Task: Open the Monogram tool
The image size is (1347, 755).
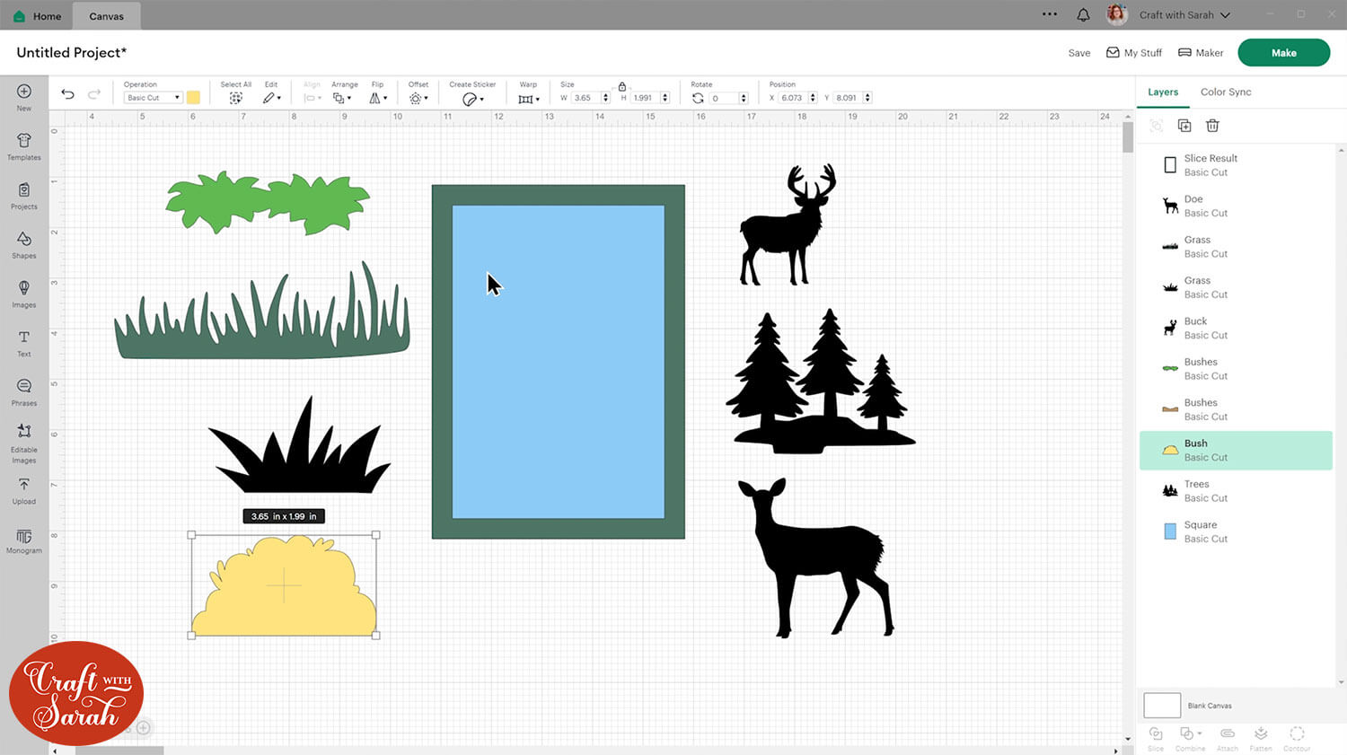Action: [24, 540]
